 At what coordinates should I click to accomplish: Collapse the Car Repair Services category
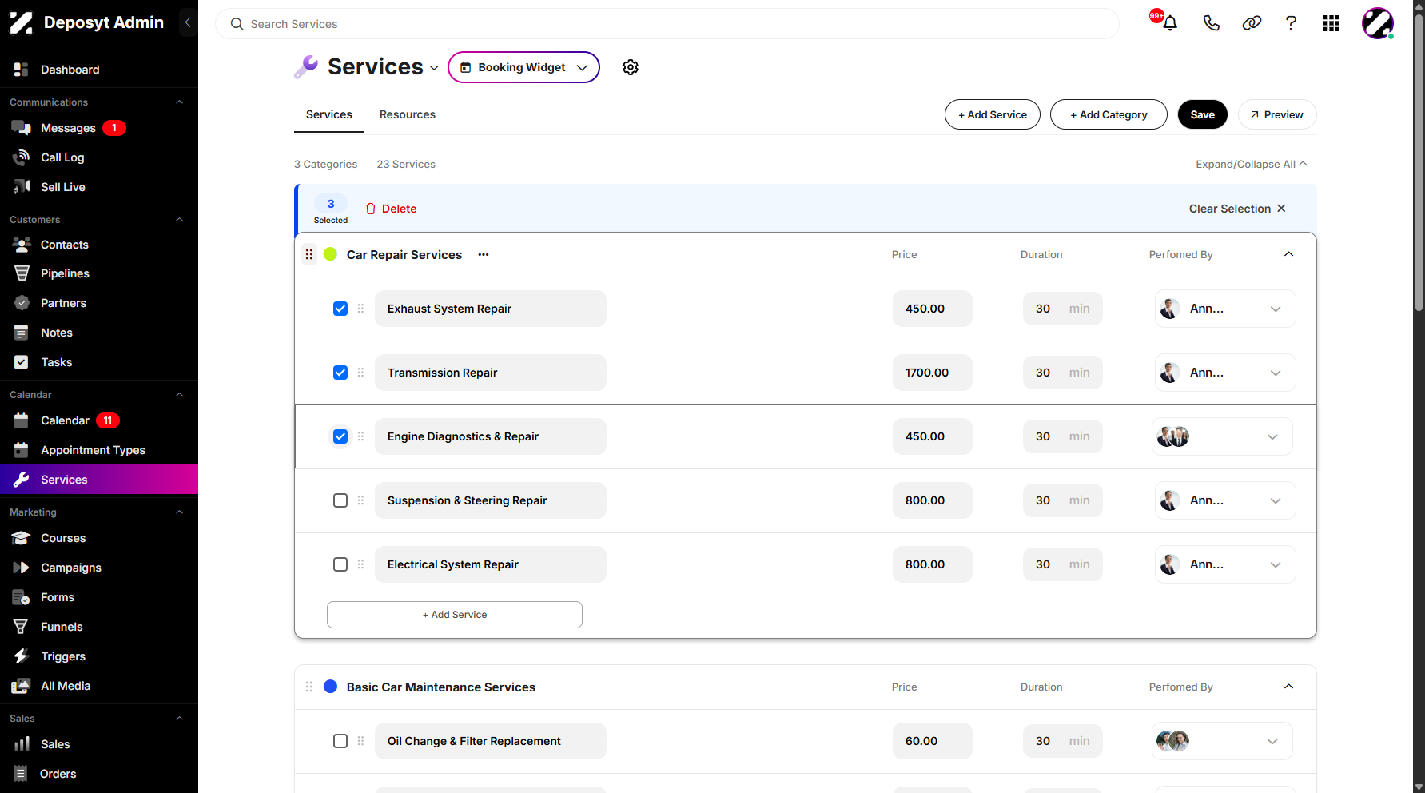pos(1288,254)
